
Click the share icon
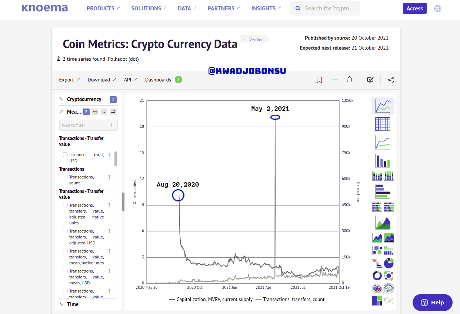pos(391,80)
